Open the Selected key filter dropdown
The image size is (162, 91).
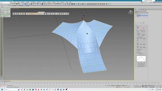click(x=151, y=85)
